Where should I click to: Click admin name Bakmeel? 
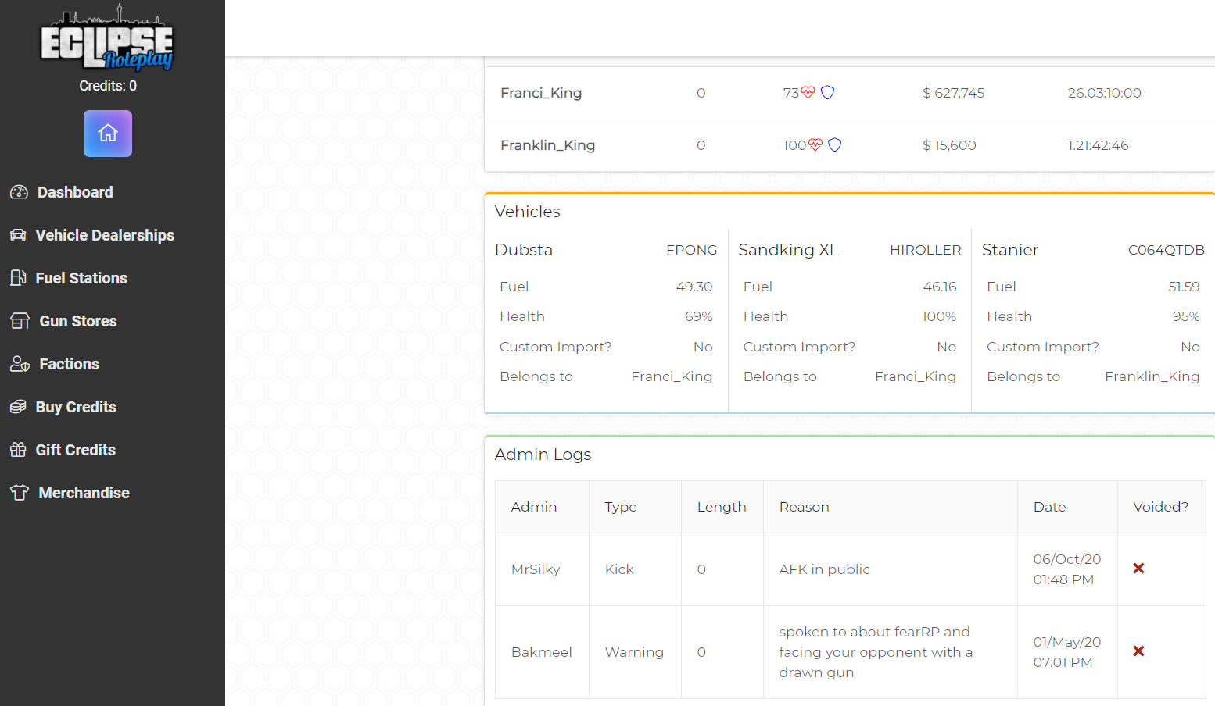(x=541, y=652)
